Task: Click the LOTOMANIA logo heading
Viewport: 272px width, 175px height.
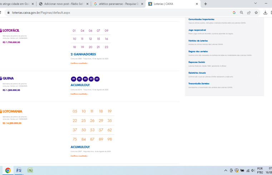Action: coord(11,111)
